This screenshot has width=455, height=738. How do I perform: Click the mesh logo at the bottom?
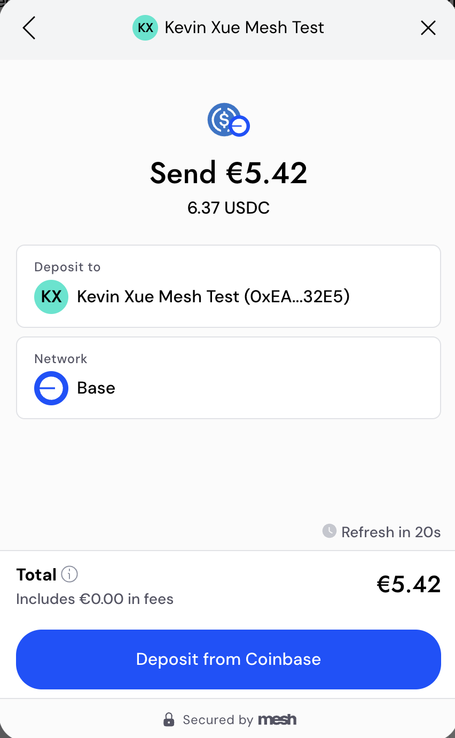[x=277, y=719]
